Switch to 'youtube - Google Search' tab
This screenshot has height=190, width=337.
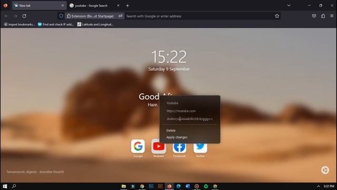[x=95, y=6]
